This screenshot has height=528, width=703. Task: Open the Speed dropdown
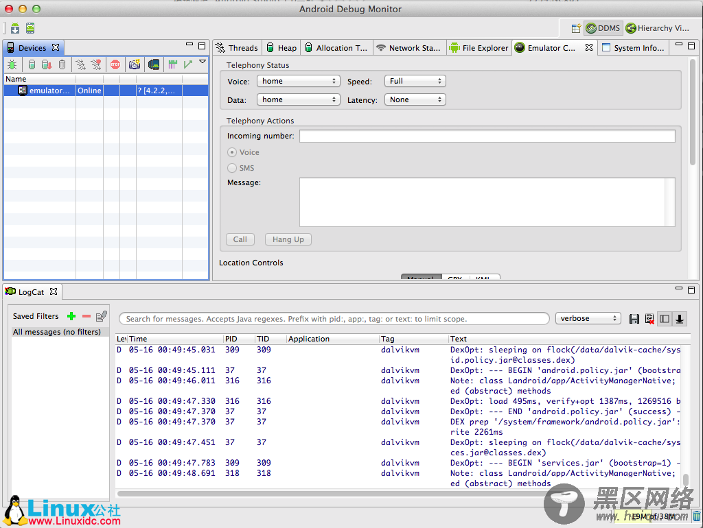(x=415, y=81)
